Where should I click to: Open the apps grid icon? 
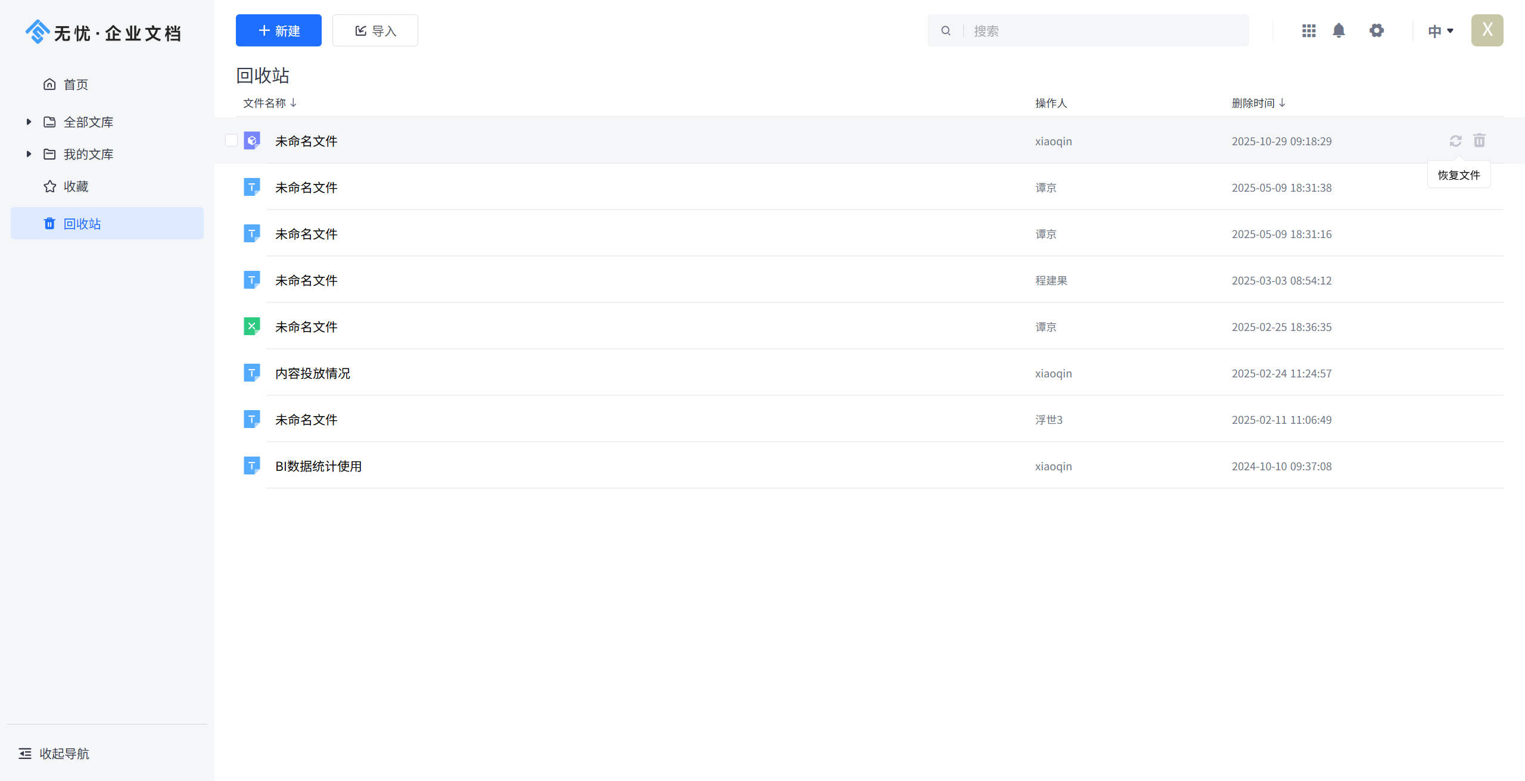(x=1309, y=31)
